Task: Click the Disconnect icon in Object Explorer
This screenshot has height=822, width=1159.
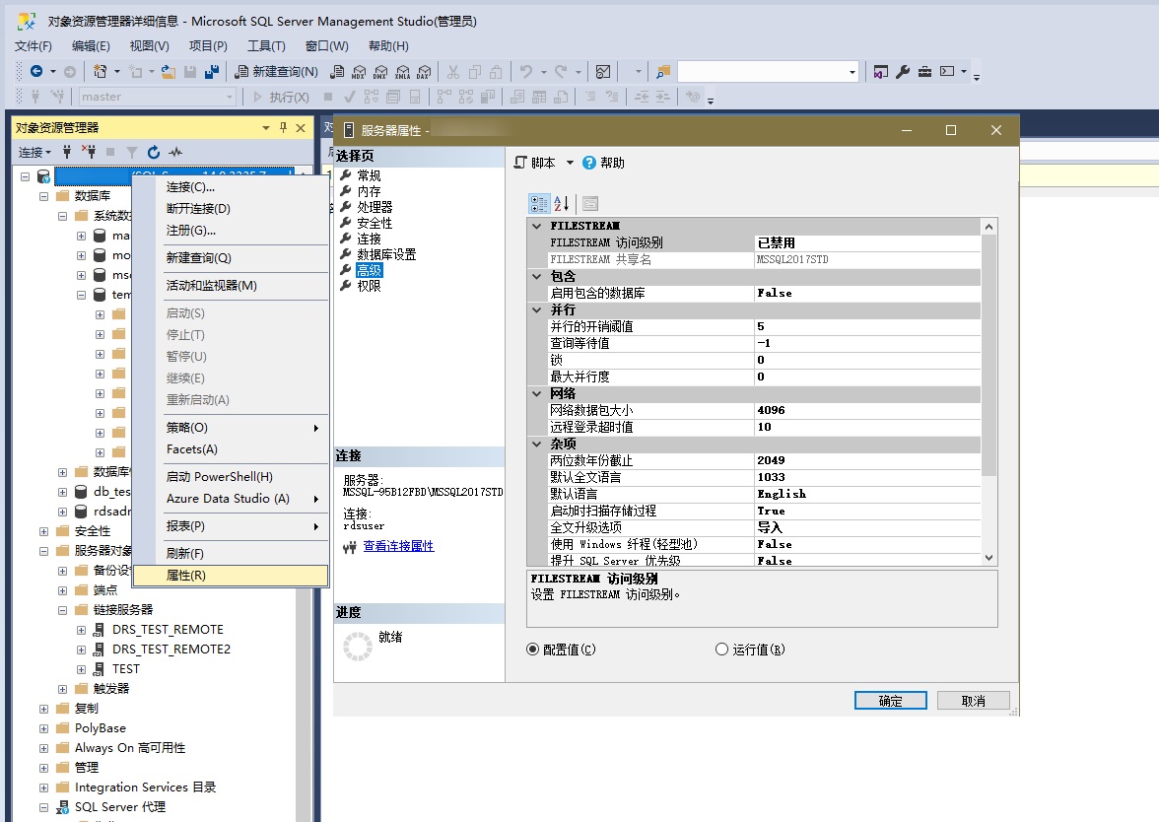Action: [89, 152]
